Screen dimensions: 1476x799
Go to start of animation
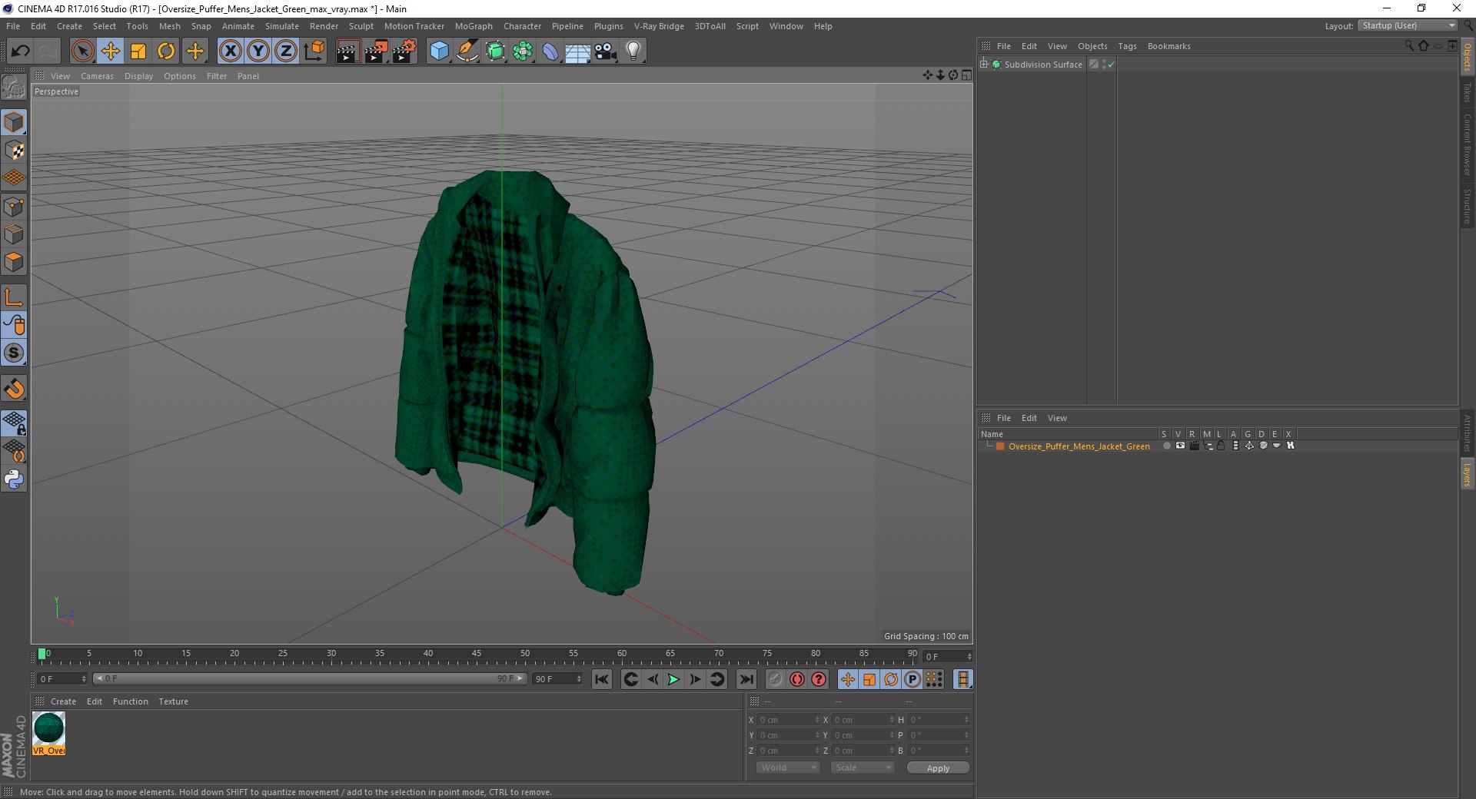pos(602,679)
